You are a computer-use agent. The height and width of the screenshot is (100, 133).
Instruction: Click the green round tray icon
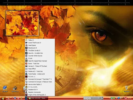[114, 98]
